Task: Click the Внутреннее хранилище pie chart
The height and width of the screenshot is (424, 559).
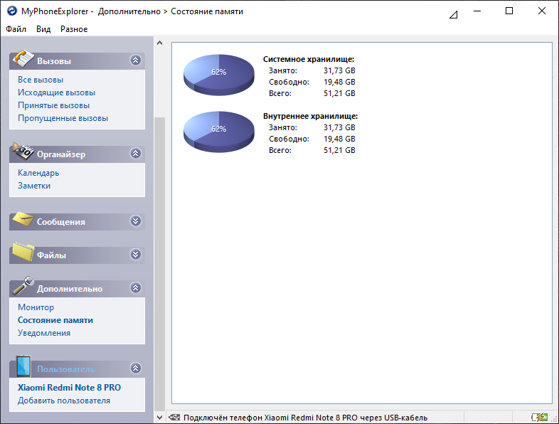Action: (x=219, y=132)
